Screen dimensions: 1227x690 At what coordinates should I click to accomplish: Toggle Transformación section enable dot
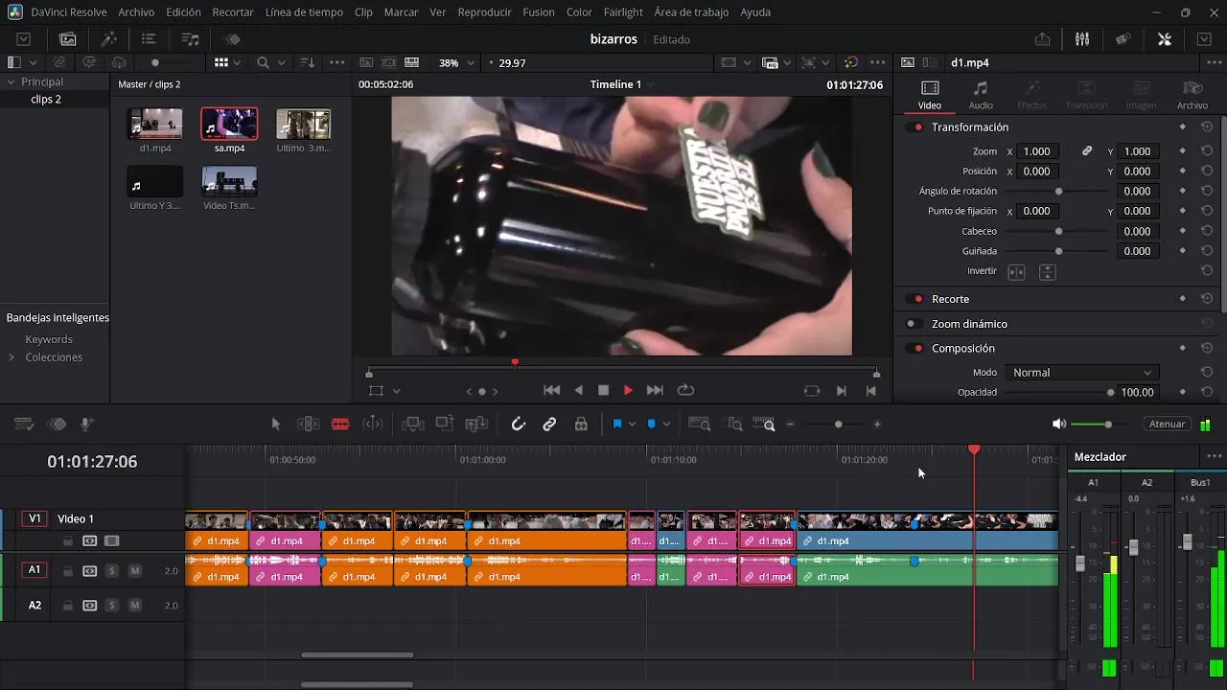915,127
